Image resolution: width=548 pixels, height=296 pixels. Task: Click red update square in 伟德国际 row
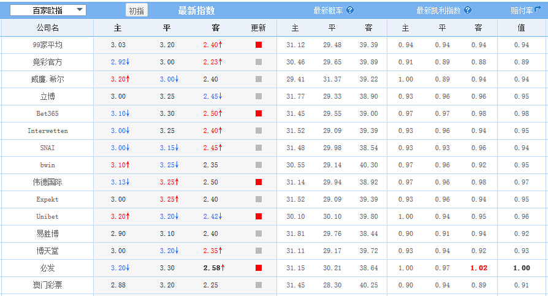click(259, 182)
